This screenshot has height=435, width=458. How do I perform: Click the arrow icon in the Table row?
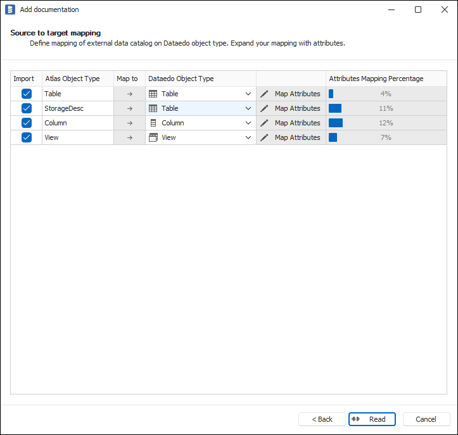129,94
